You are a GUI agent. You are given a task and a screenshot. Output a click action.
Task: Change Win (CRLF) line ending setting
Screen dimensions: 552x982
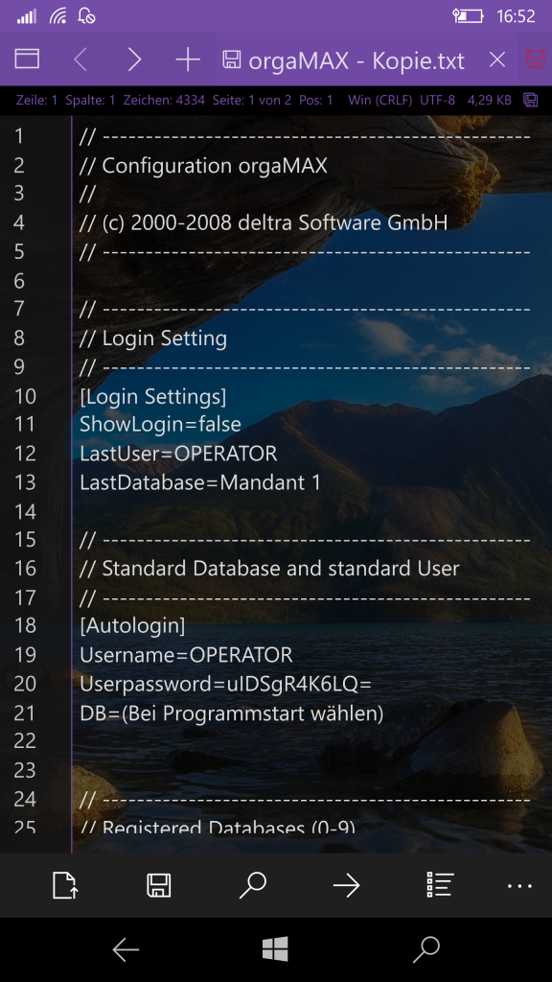click(379, 100)
